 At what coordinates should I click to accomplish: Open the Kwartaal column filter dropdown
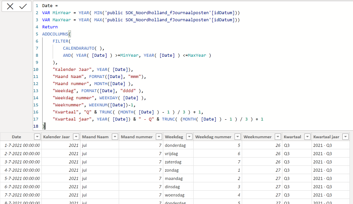coord(307,137)
